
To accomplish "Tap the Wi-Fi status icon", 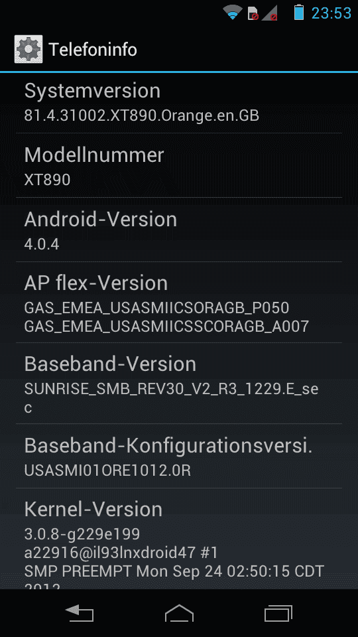I will click(x=233, y=13).
